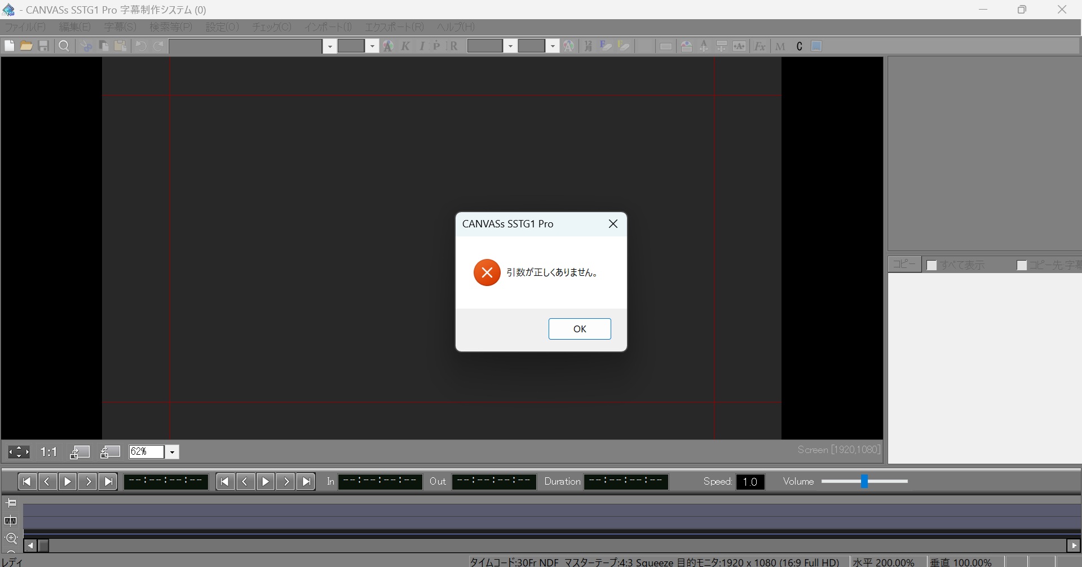Open the エクスポート(R) menu
Image resolution: width=1082 pixels, height=567 pixels.
(x=394, y=27)
